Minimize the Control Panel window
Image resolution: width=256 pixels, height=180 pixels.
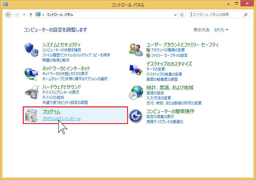coord(228,4)
